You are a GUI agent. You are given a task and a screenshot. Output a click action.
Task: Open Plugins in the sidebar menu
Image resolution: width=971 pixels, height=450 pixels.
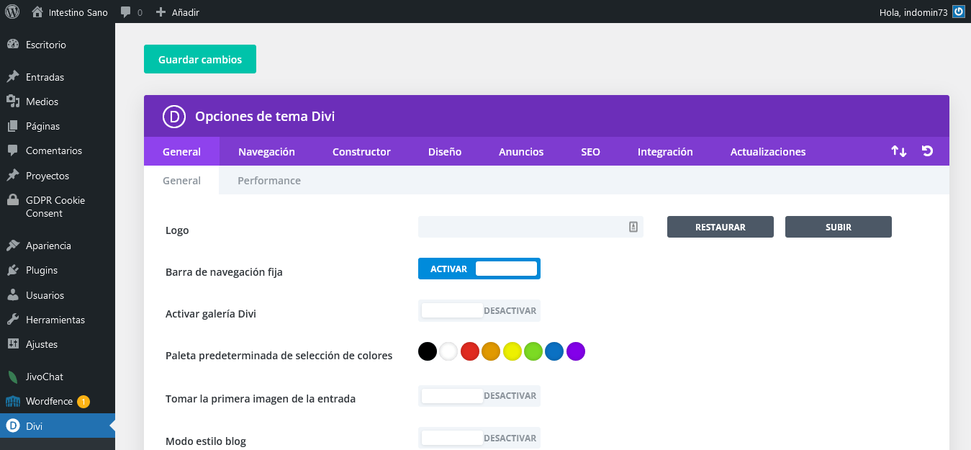[42, 270]
